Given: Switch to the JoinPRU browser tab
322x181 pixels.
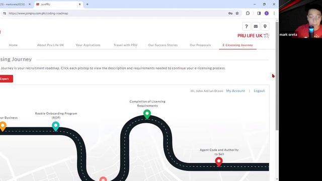Looking at the screenshot, I should click(x=58, y=4).
